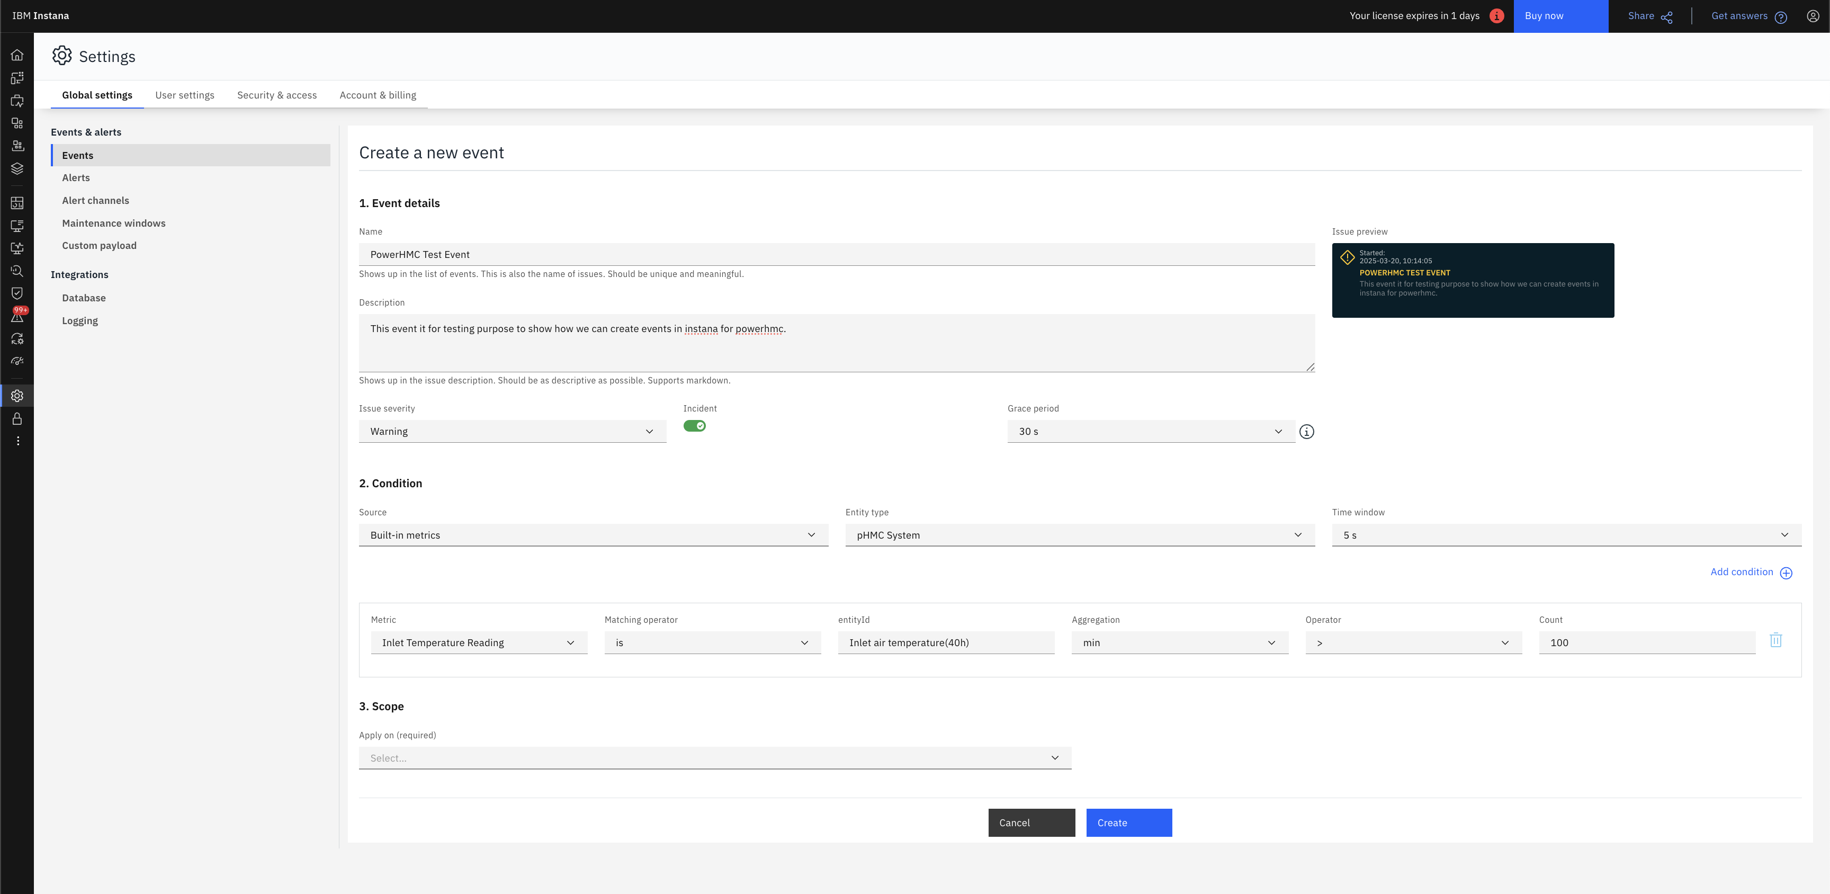Screen dimensions: 1830x894
Task: Open the Aggregation min dropdown
Action: coord(1179,642)
